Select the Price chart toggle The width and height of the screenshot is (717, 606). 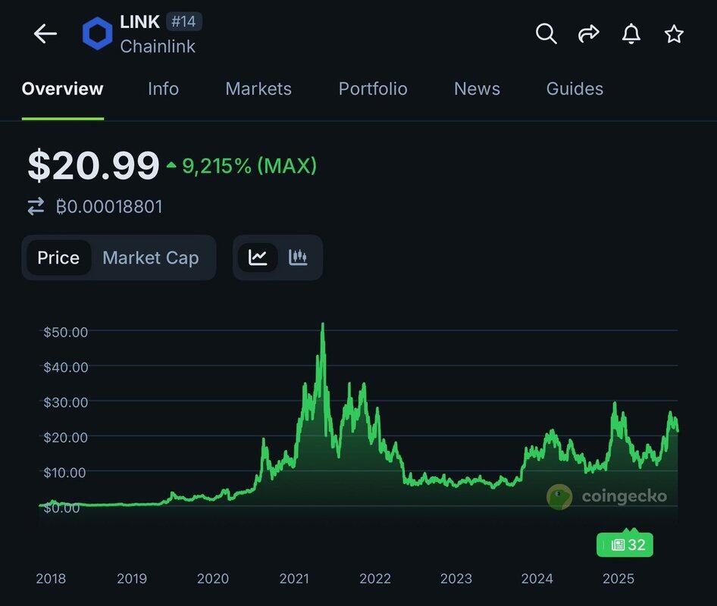tap(58, 258)
